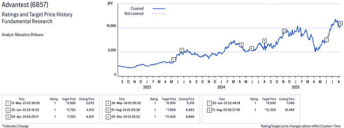Click the blue Covered legend line
The width and height of the screenshot is (344, 128).
[159, 8]
